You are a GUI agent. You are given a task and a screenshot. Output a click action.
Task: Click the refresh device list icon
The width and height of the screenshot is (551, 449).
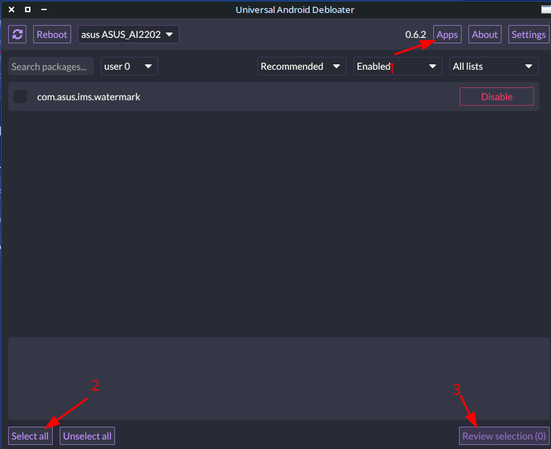pos(18,35)
